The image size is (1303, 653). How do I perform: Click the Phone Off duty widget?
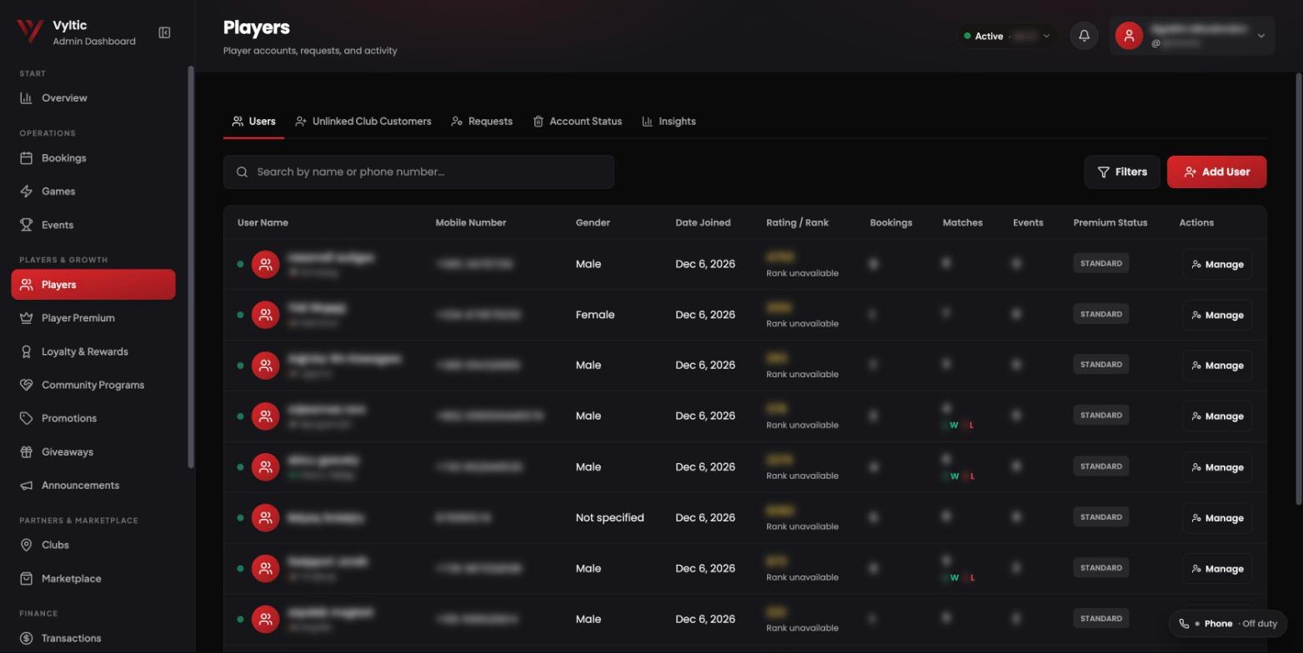1228,624
